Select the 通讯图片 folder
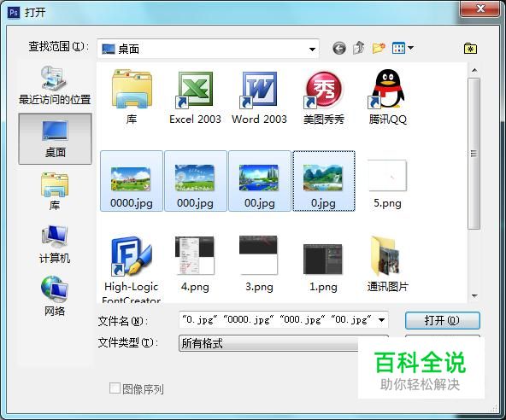This screenshot has width=506, height=420. click(x=387, y=264)
